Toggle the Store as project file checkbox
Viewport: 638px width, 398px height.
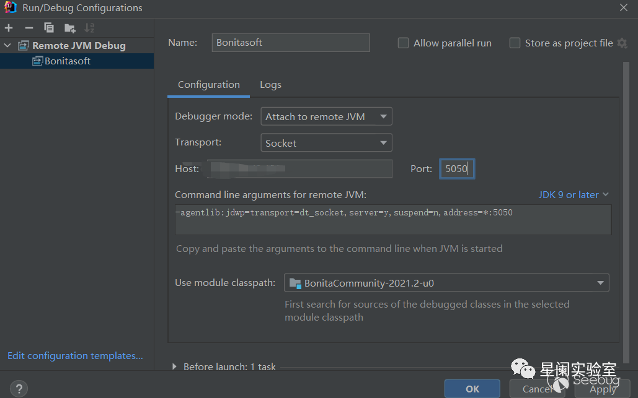point(515,43)
